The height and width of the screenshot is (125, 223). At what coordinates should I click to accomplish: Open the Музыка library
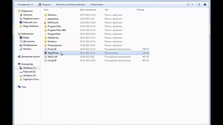tap(27, 49)
